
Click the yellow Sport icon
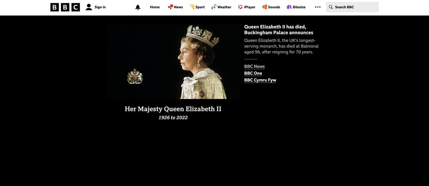pyautogui.click(x=192, y=7)
